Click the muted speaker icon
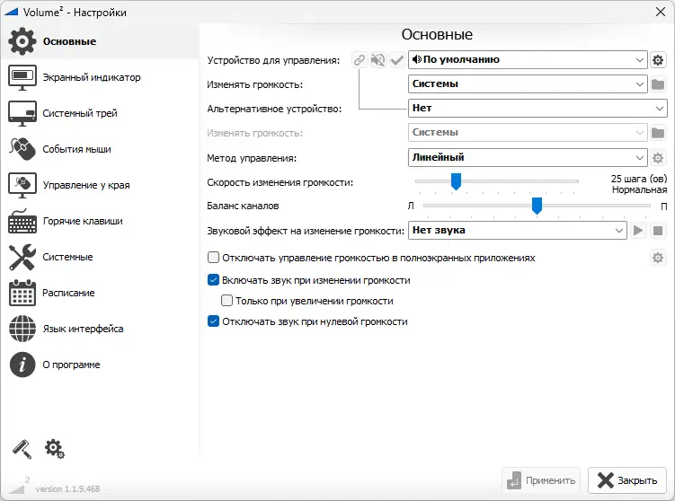 (378, 60)
